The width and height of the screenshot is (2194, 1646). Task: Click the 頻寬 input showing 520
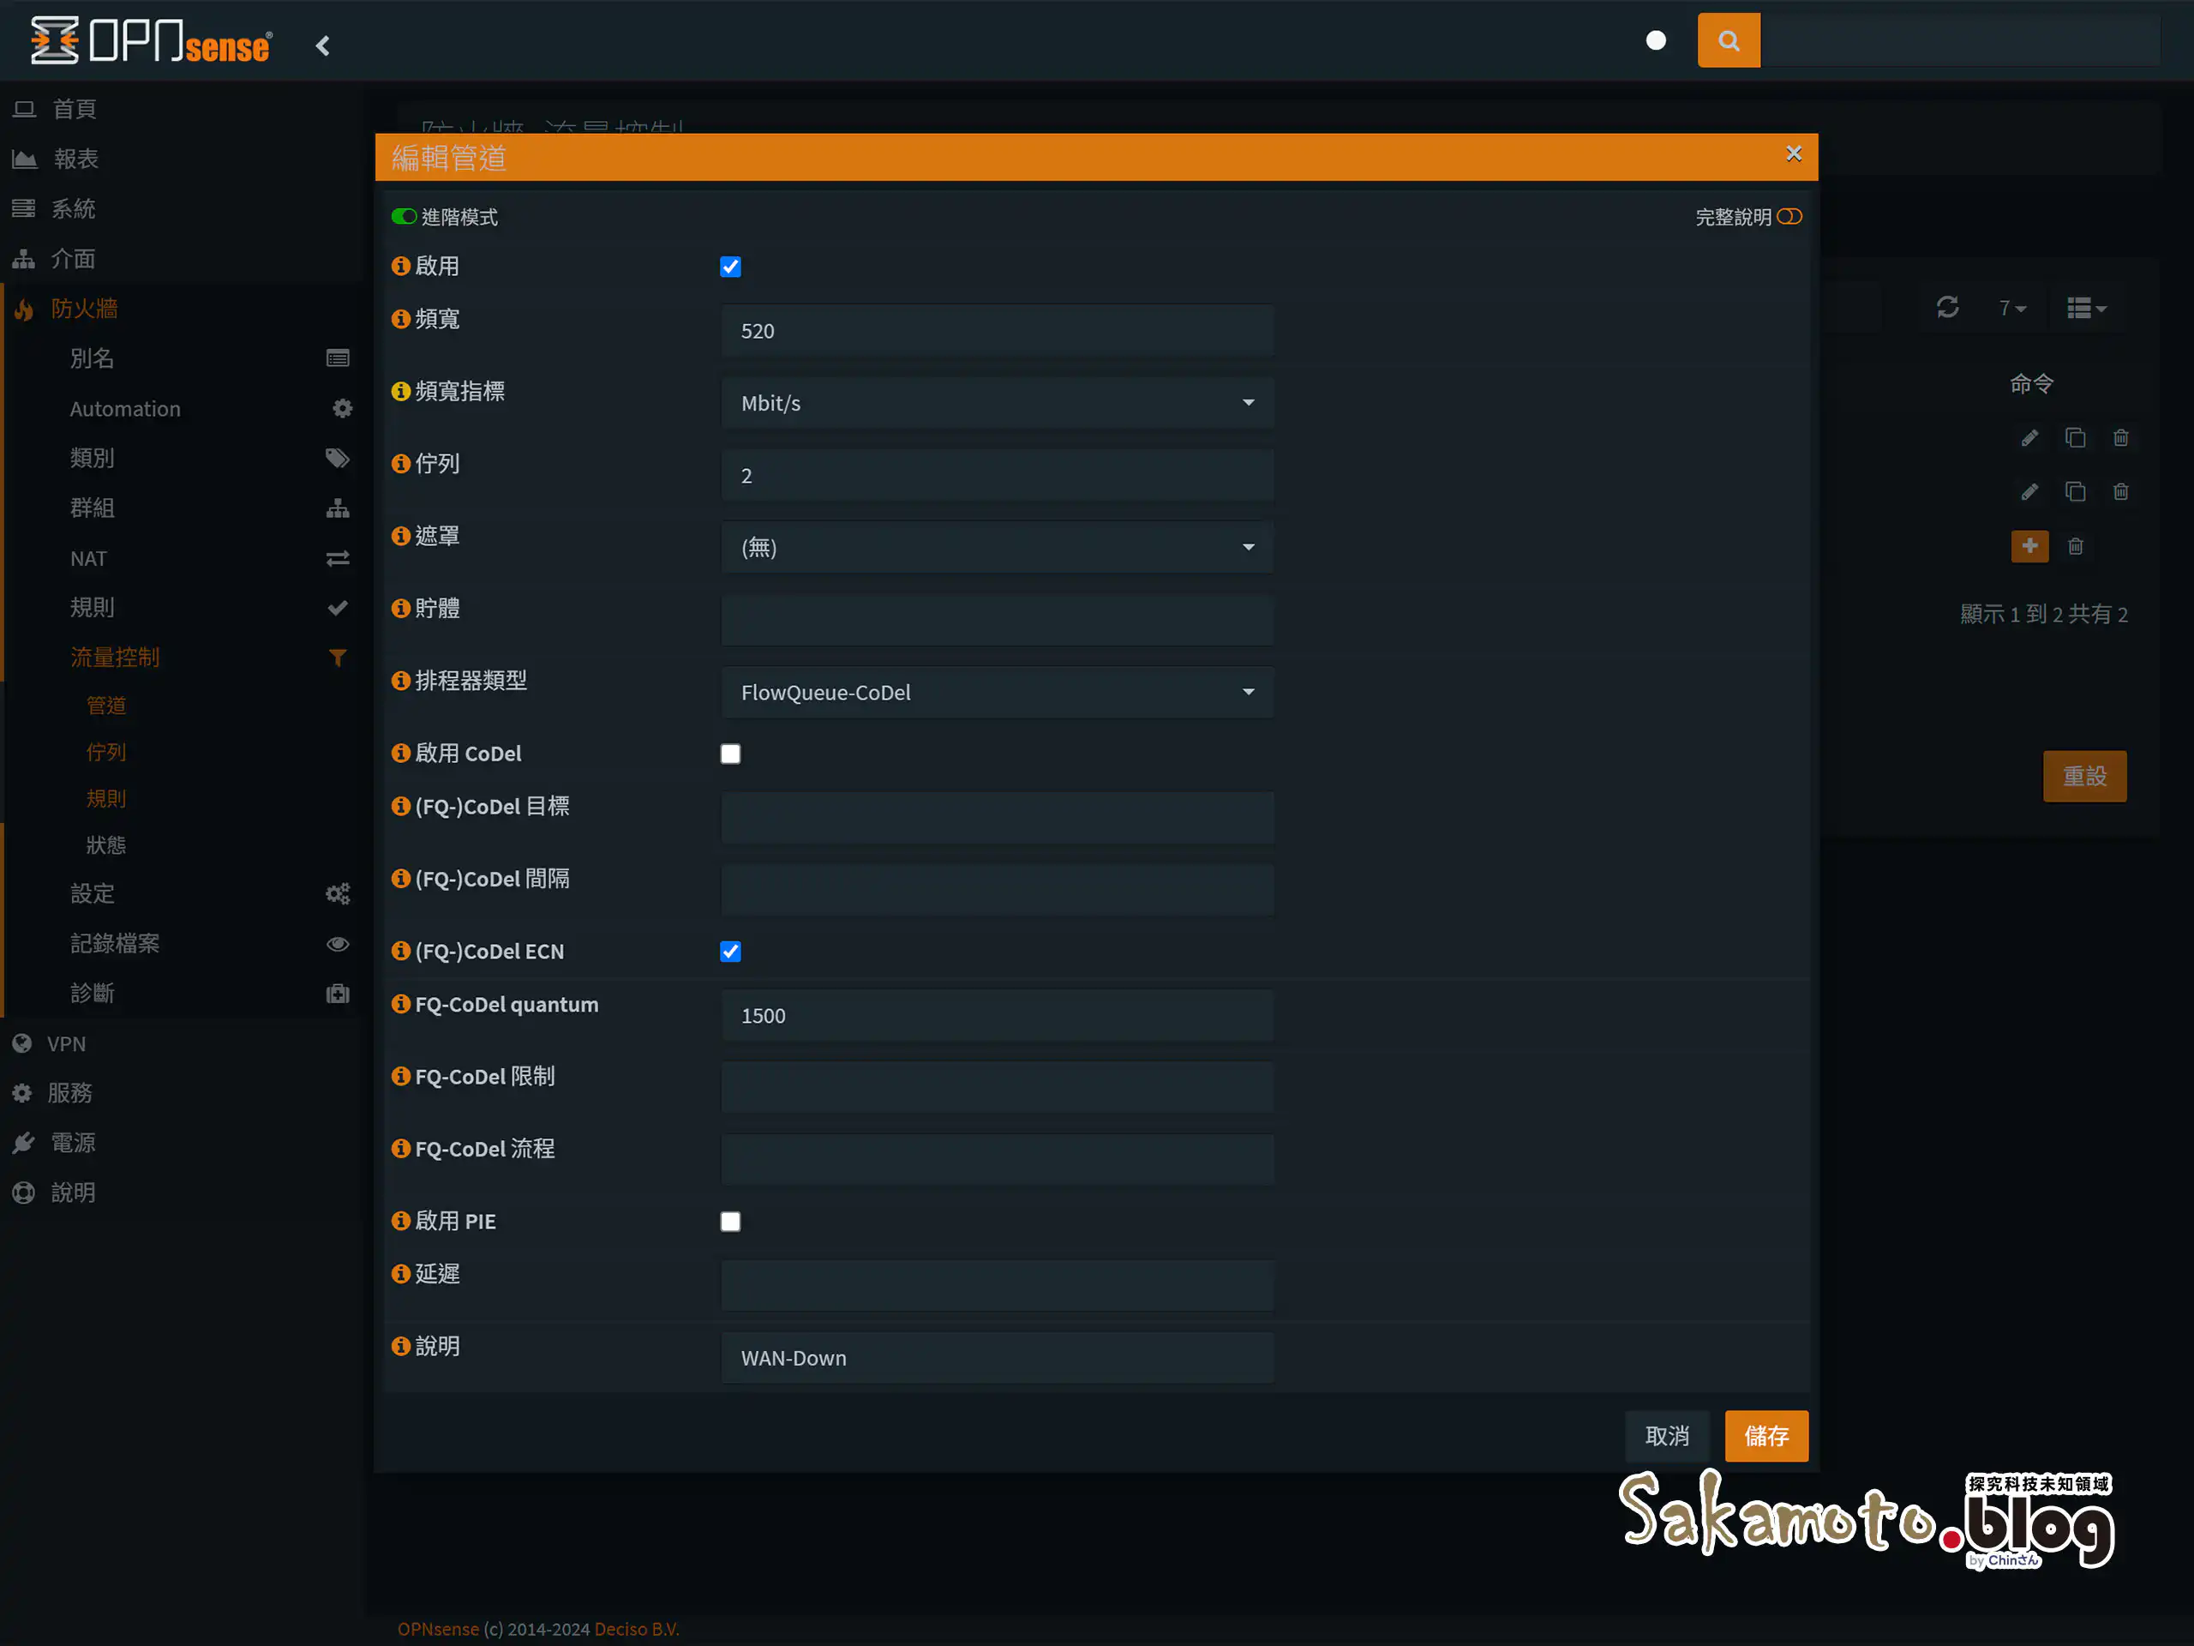click(x=997, y=330)
